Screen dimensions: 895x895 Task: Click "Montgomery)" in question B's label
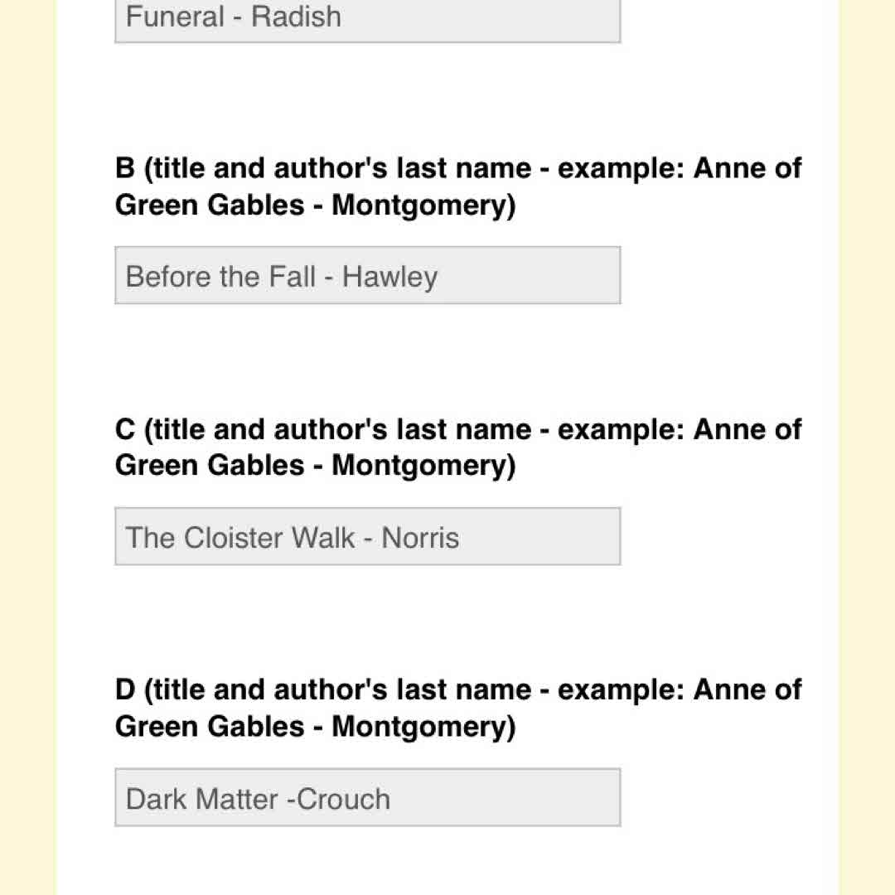tap(423, 206)
